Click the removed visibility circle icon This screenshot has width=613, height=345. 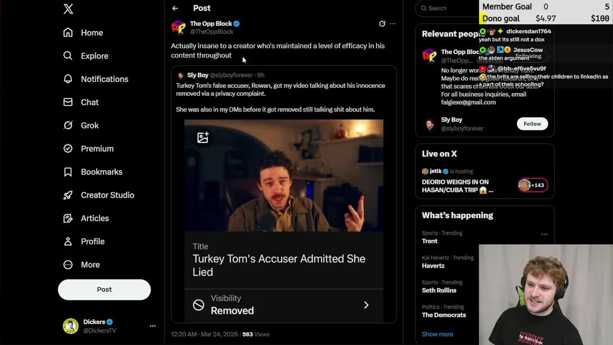[x=199, y=305]
